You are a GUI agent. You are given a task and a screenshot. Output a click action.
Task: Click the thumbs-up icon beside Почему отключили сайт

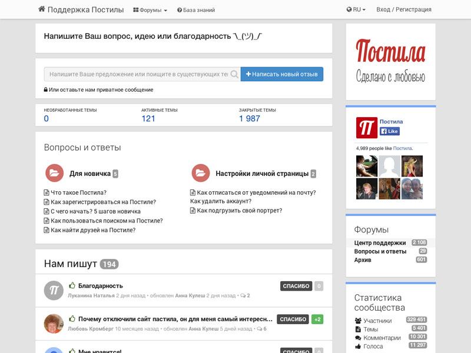tap(72, 318)
